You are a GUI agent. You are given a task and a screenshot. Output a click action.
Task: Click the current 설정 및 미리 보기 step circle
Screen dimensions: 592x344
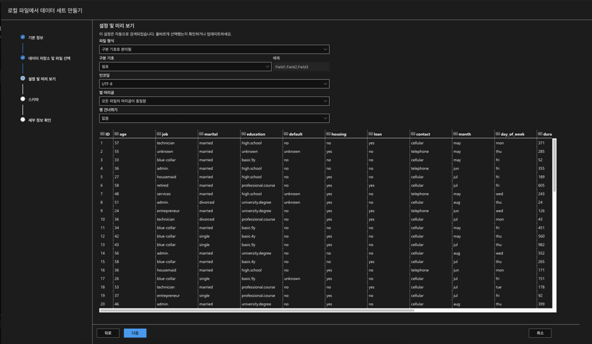tap(23, 78)
